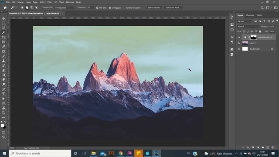Screen dimensions: 279x157
Task: Open the Filter menu
Action: [50, 2]
